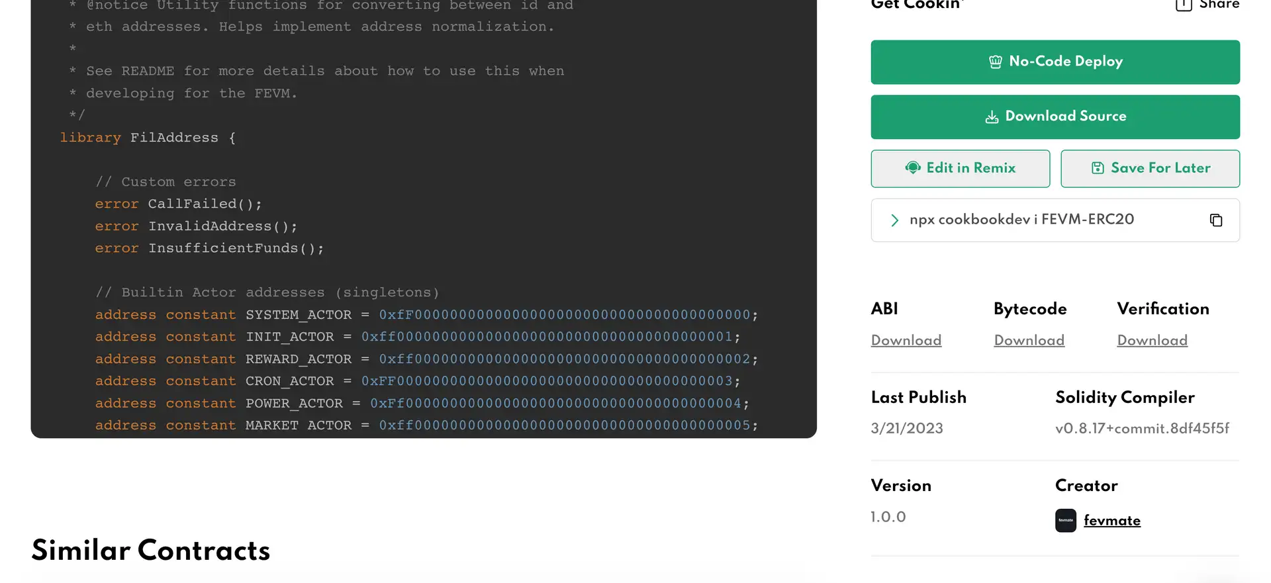The image size is (1271, 583).
Task: Download the ABI file
Action: [x=906, y=340]
